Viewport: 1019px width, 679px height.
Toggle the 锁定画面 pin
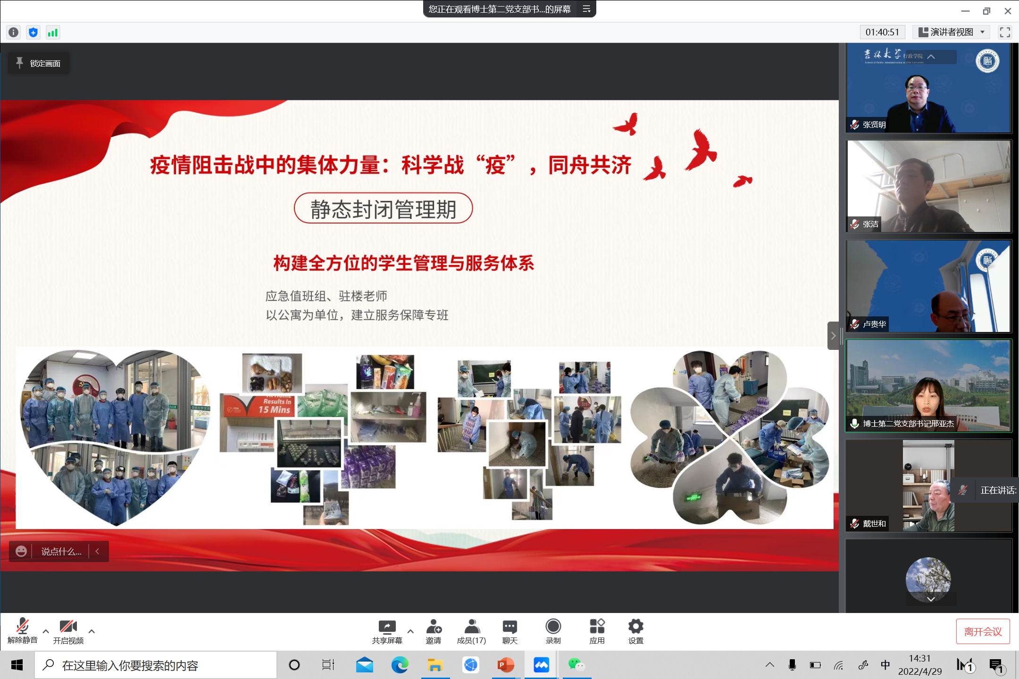39,63
